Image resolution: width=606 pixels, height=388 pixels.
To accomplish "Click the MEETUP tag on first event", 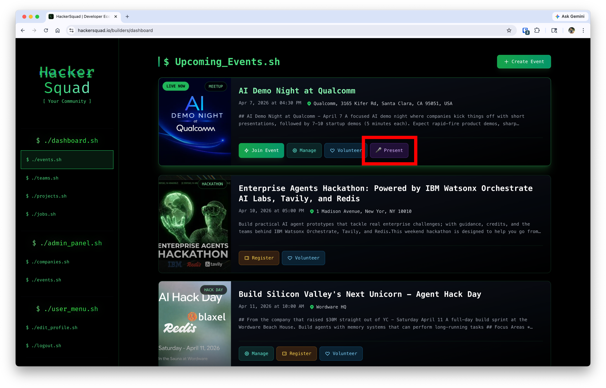I will pyautogui.click(x=216, y=86).
